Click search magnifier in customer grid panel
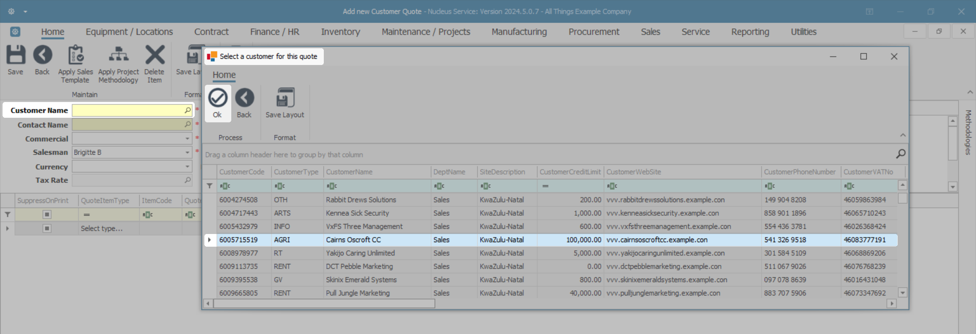 point(900,154)
